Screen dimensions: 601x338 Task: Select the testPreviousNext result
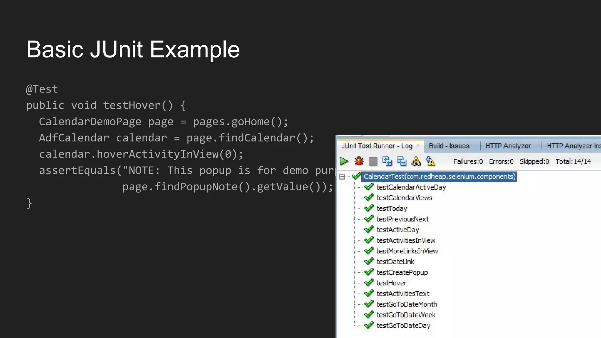(x=402, y=219)
